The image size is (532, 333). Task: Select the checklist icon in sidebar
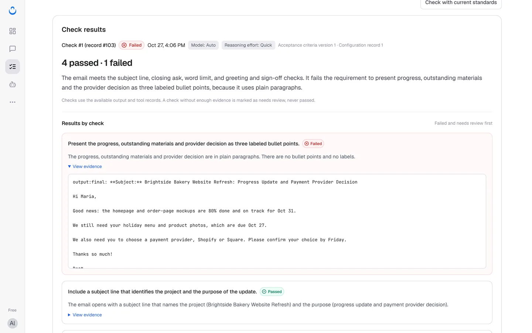tap(13, 67)
